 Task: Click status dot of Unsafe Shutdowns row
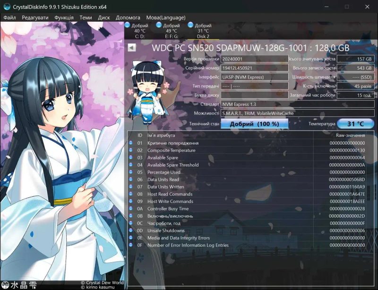pyautogui.click(x=131, y=230)
